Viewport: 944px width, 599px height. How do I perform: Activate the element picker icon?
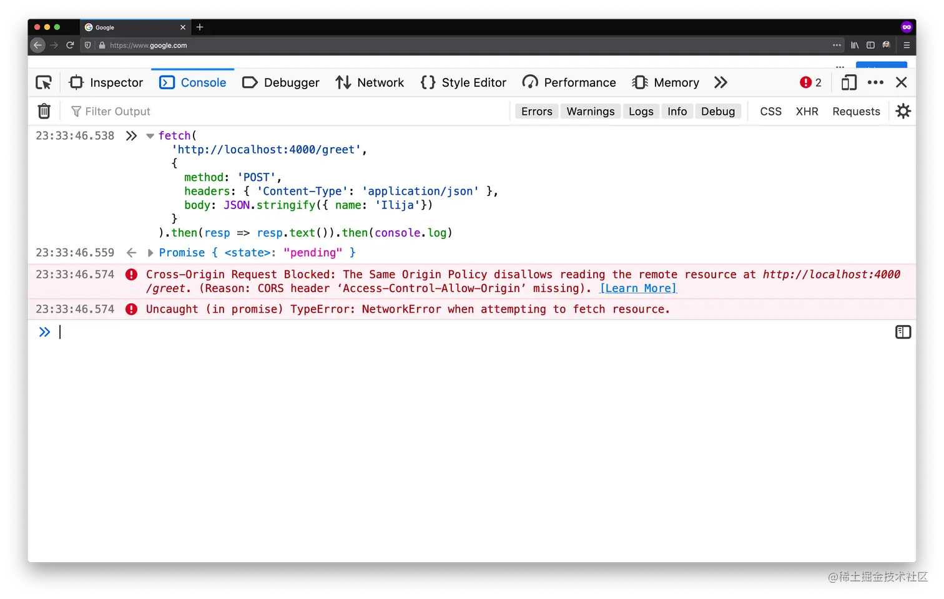click(x=44, y=82)
